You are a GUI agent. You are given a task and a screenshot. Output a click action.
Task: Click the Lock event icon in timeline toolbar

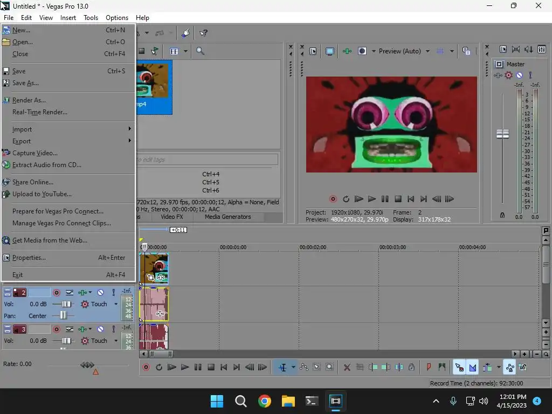pos(411,367)
